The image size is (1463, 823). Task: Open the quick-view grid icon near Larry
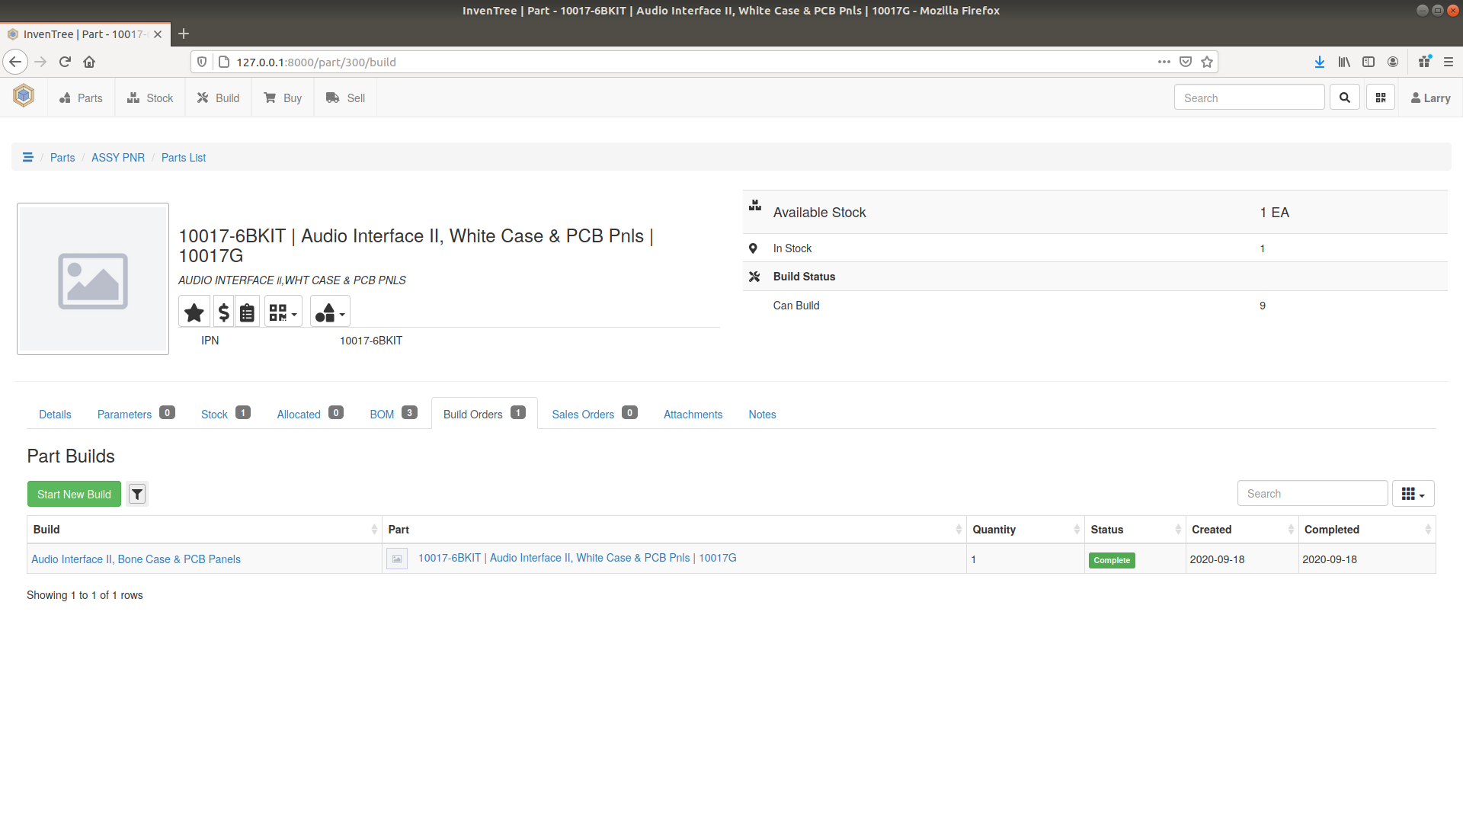point(1380,97)
